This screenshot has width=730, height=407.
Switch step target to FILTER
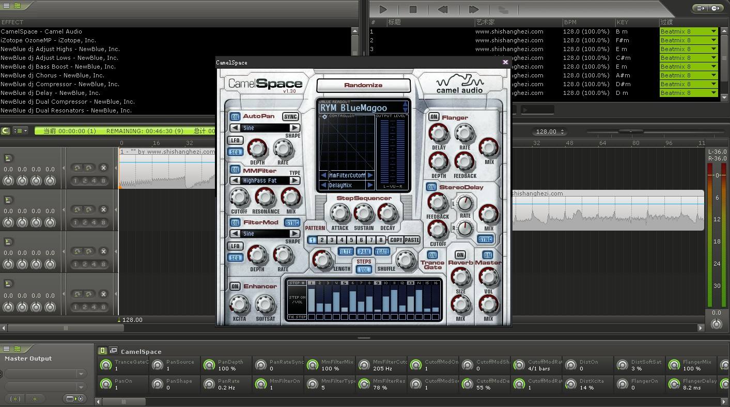(x=346, y=252)
